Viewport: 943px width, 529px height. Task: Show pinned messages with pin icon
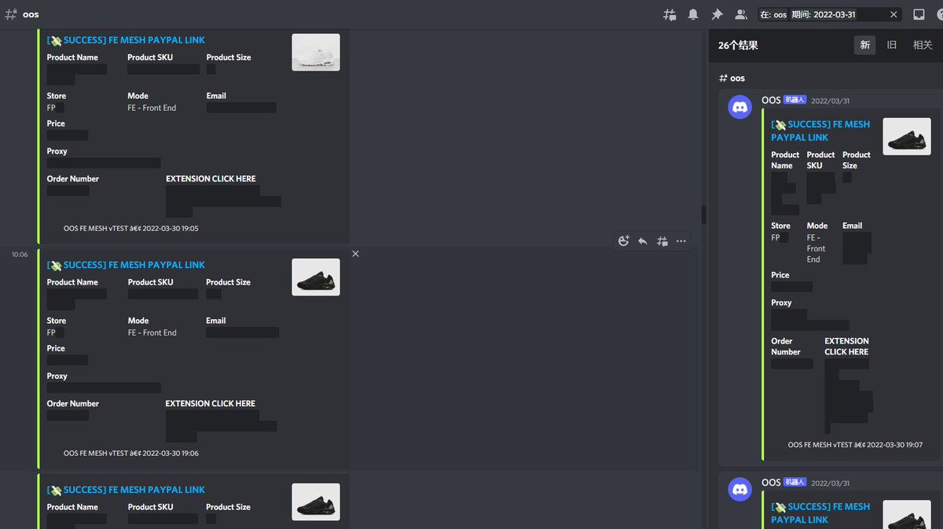click(717, 14)
